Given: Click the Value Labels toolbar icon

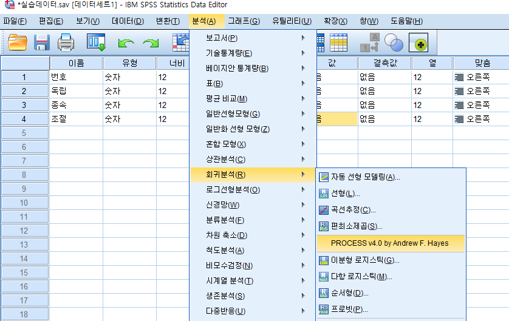Looking at the screenshot, I should pyautogui.click(x=370, y=42).
